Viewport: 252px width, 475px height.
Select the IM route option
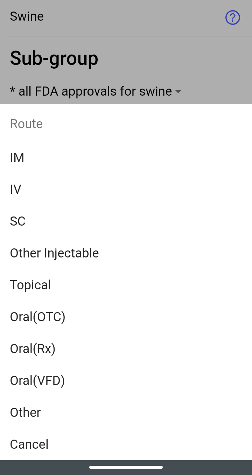point(126,158)
